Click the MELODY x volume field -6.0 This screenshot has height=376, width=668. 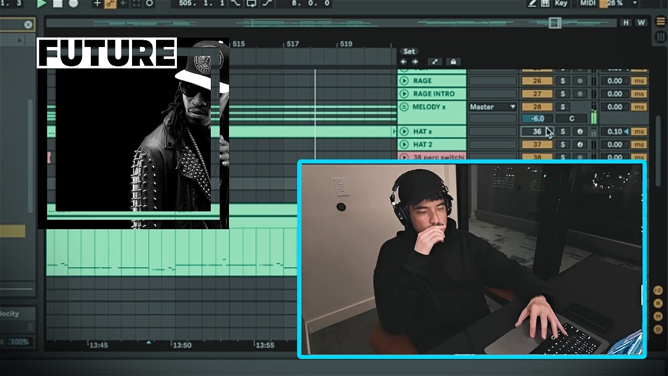pos(537,119)
